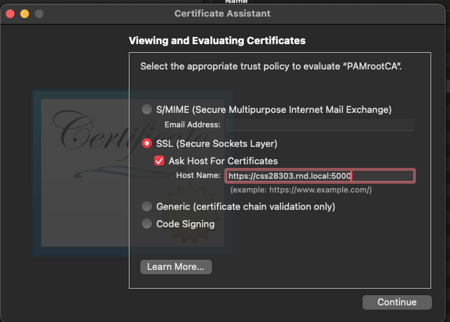The height and width of the screenshot is (322, 450).
Task: Open the Learn More... help button
Action: [175, 267]
